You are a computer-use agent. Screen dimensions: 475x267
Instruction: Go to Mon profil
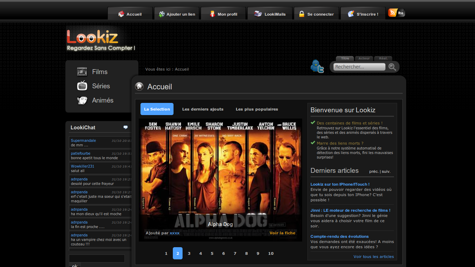(223, 14)
